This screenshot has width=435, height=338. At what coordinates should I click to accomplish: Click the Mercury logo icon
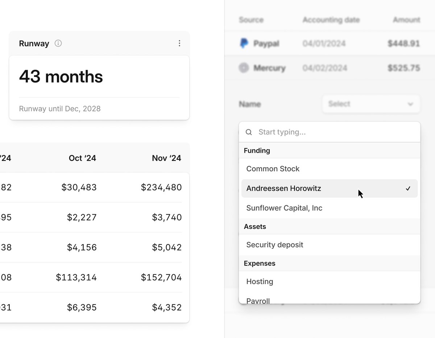[244, 68]
